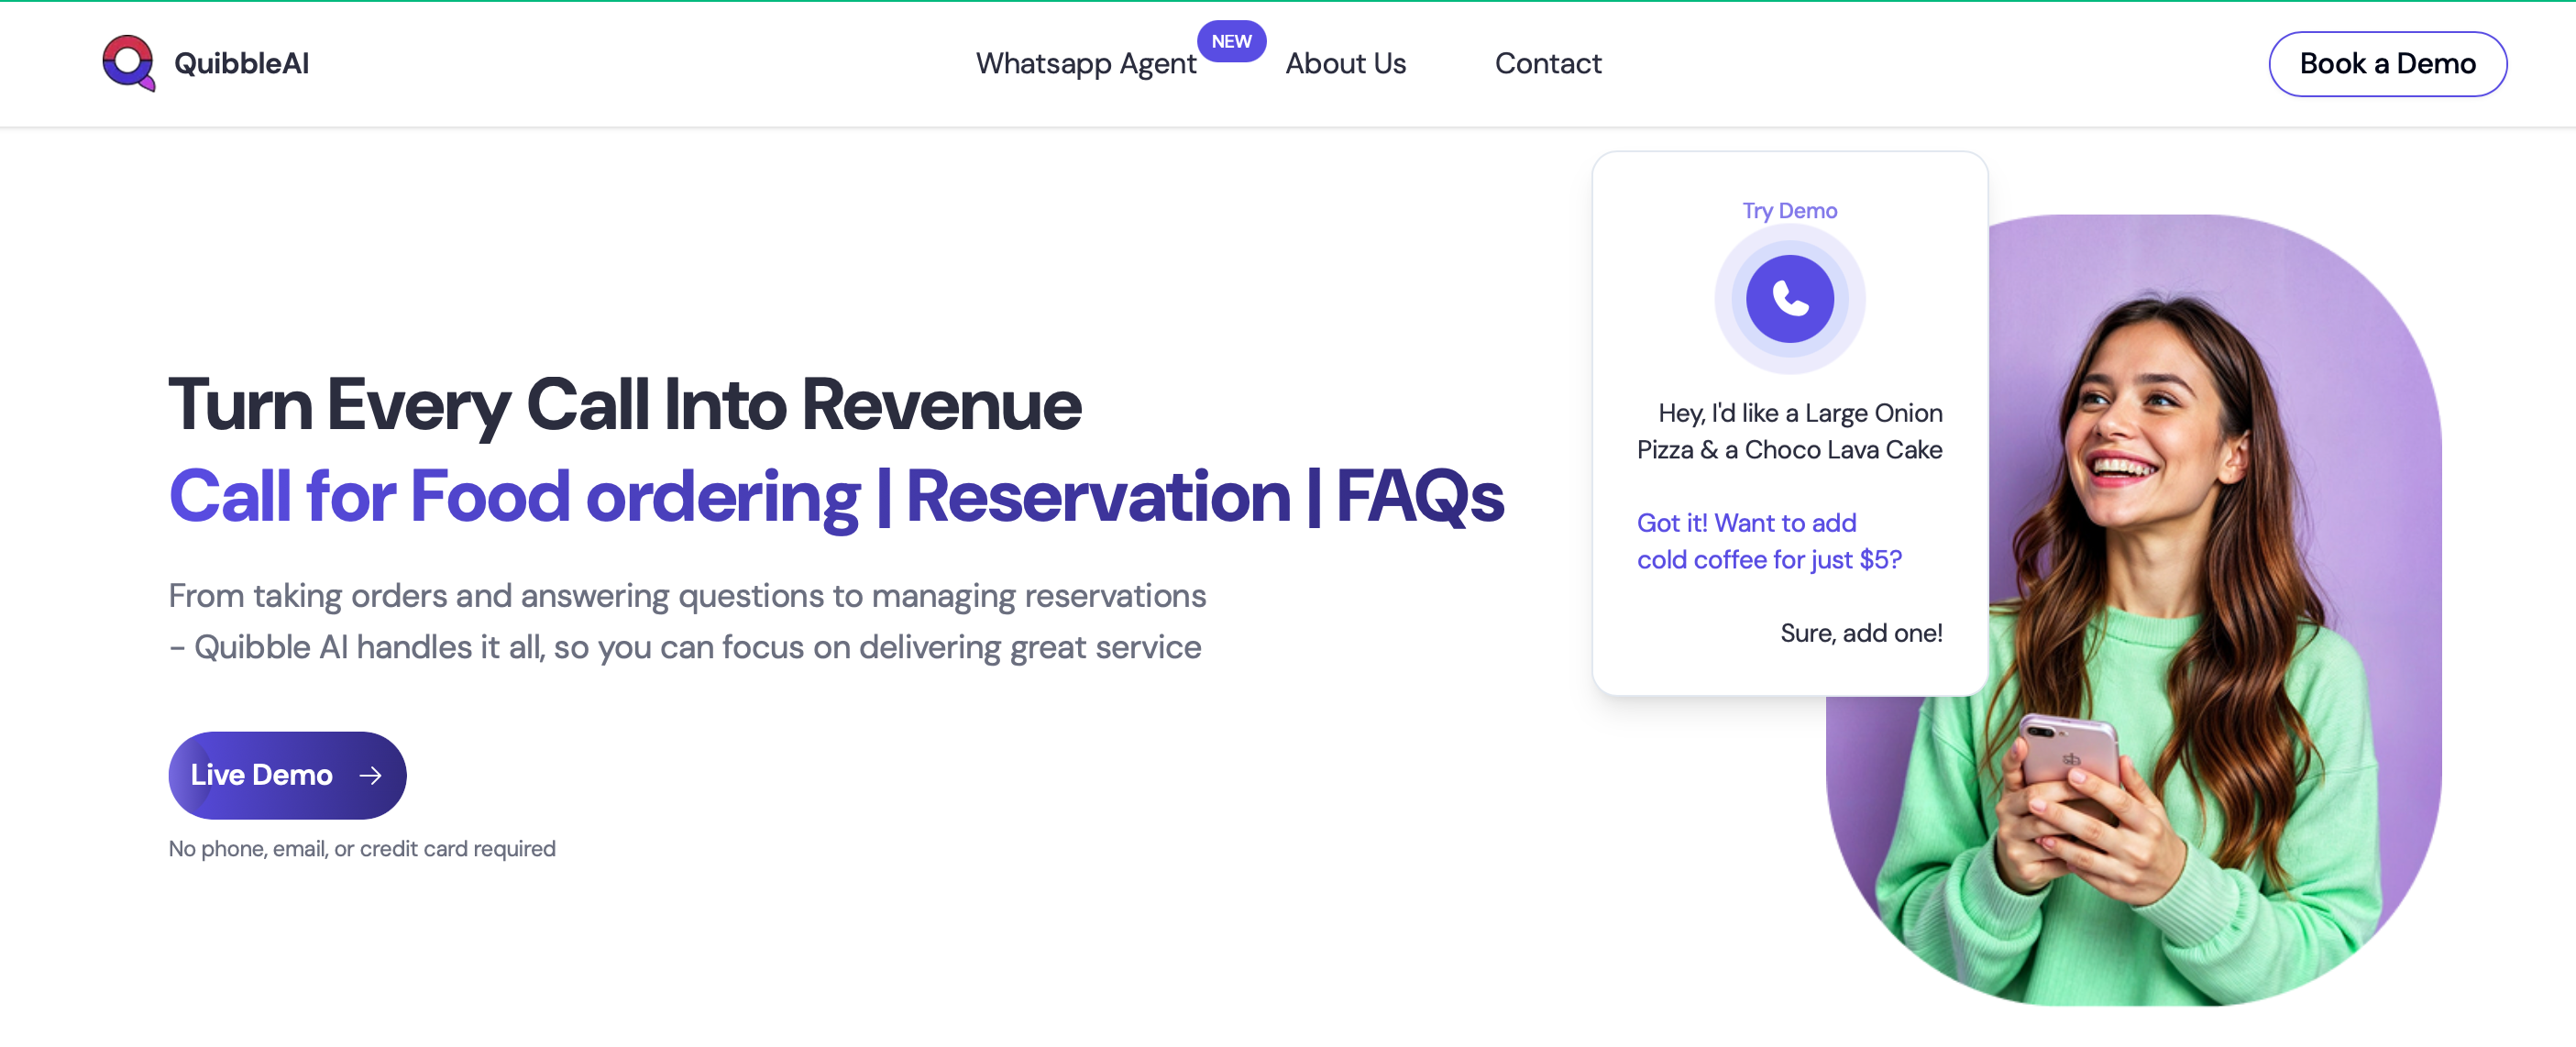Open the Contact page link
The width and height of the screenshot is (2576, 1047).
pos(1547,64)
